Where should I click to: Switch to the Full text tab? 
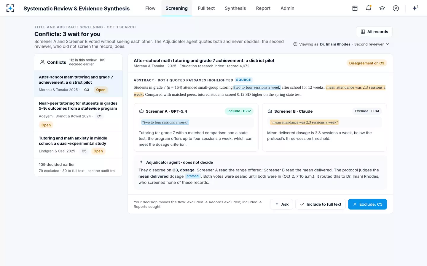tap(206, 8)
